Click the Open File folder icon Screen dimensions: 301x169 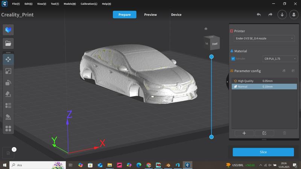click(x=8, y=43)
